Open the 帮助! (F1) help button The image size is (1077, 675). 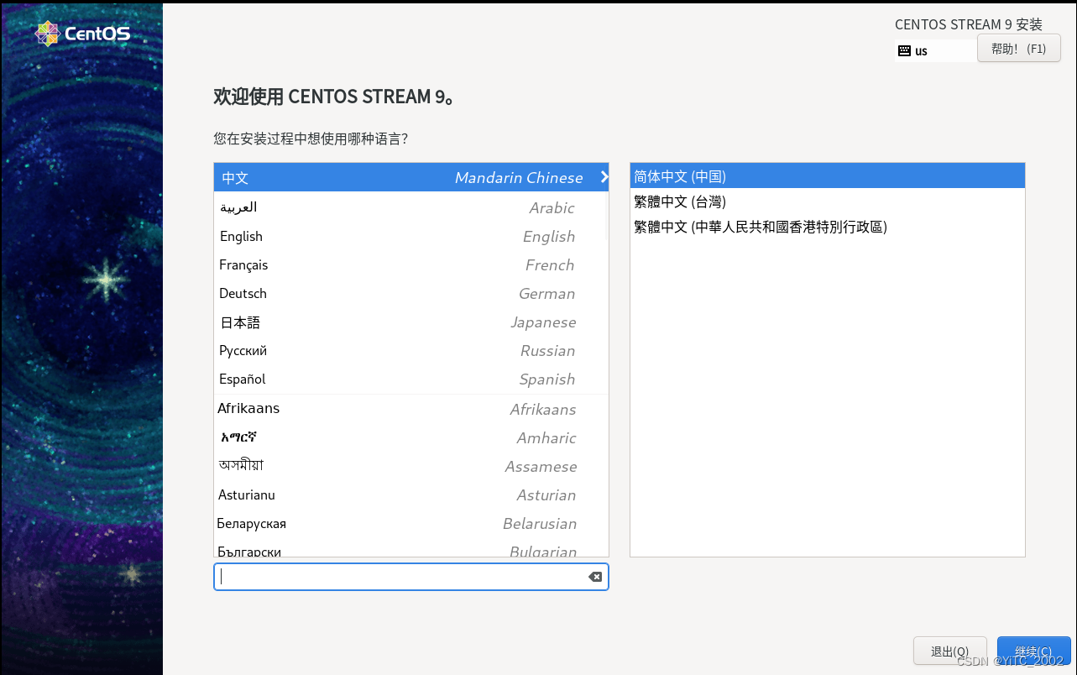coord(1019,49)
